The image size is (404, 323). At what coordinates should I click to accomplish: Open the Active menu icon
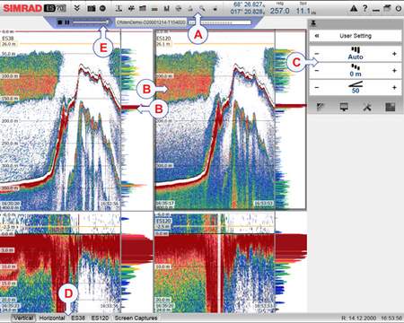391,107
